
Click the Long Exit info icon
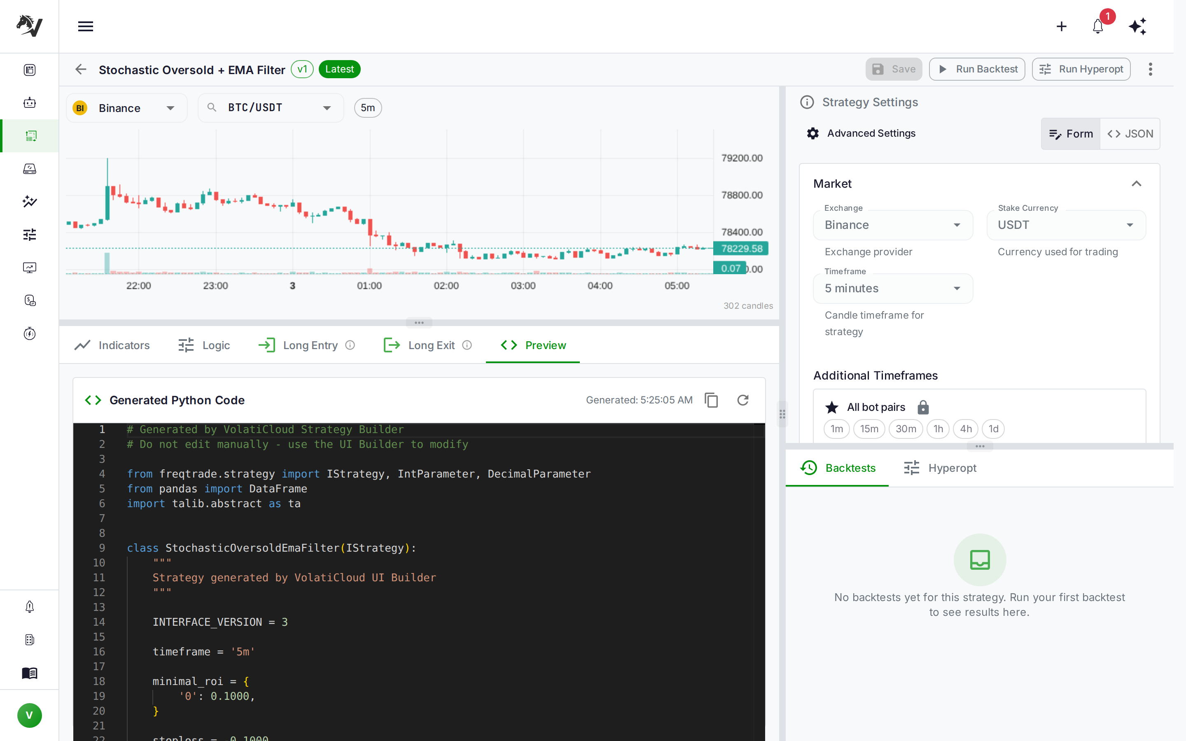click(467, 345)
